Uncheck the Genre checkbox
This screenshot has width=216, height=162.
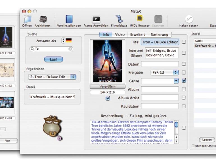pyautogui.click(x=184, y=81)
